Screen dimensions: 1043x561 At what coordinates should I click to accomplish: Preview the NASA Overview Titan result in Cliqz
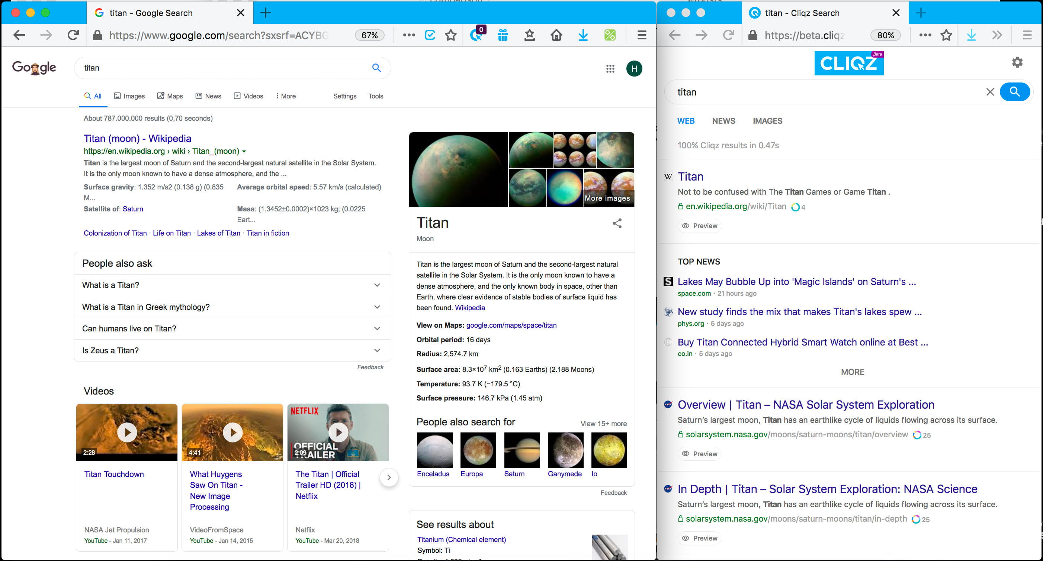(x=699, y=454)
